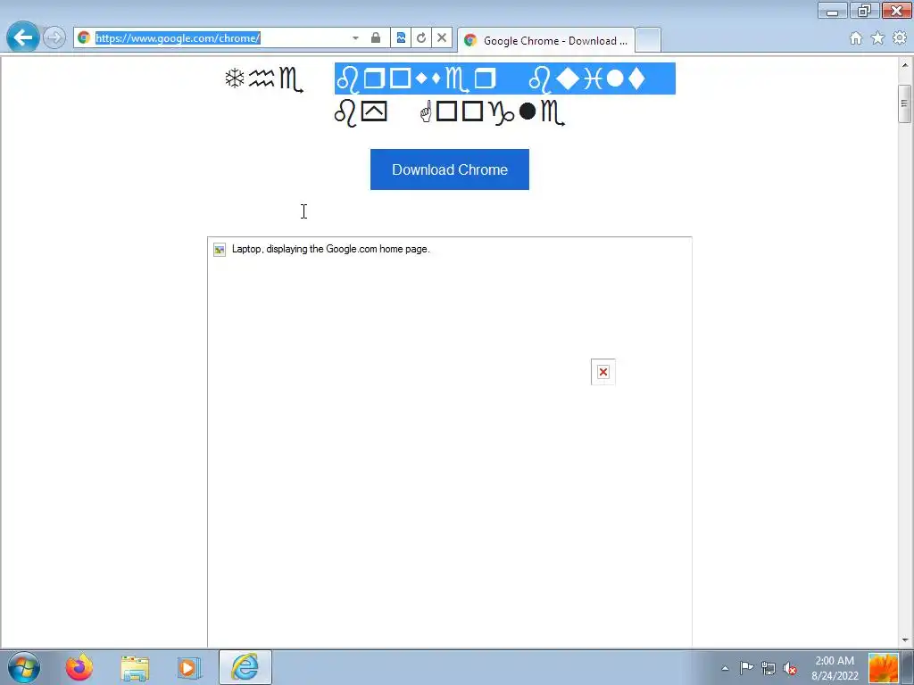Click the vertical scrollbar thumb
The height and width of the screenshot is (685, 914).
click(x=905, y=103)
